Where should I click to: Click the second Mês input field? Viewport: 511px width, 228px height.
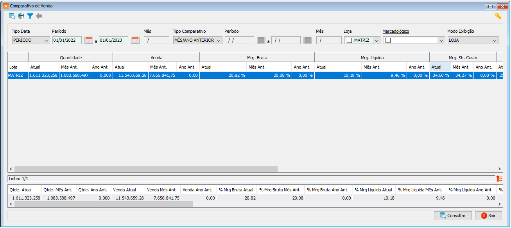click(x=329, y=40)
